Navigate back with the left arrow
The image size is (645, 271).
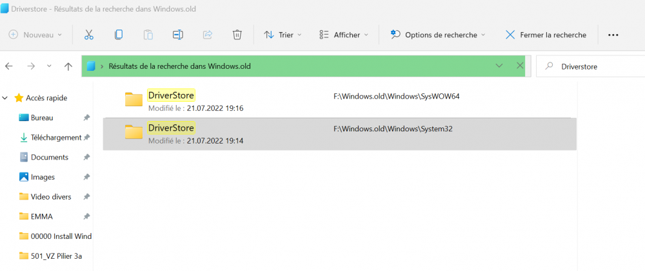[9, 66]
